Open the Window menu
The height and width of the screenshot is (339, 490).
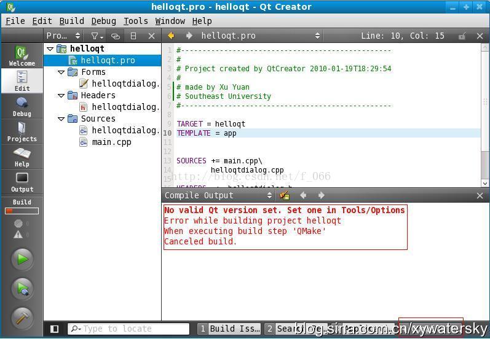[x=170, y=21]
